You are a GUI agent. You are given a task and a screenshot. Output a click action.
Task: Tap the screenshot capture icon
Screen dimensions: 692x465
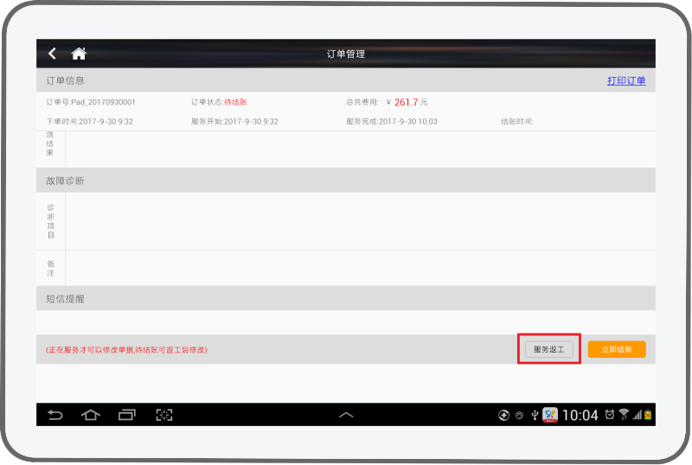click(164, 415)
